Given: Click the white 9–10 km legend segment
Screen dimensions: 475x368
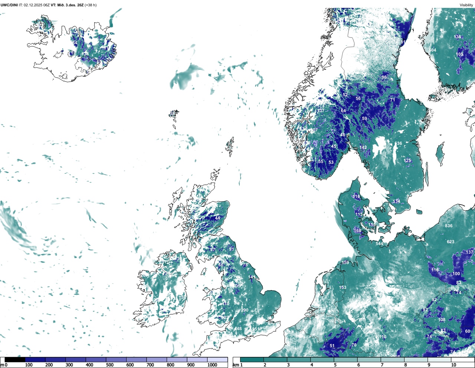Looking at the screenshot, I should click(x=439, y=359).
